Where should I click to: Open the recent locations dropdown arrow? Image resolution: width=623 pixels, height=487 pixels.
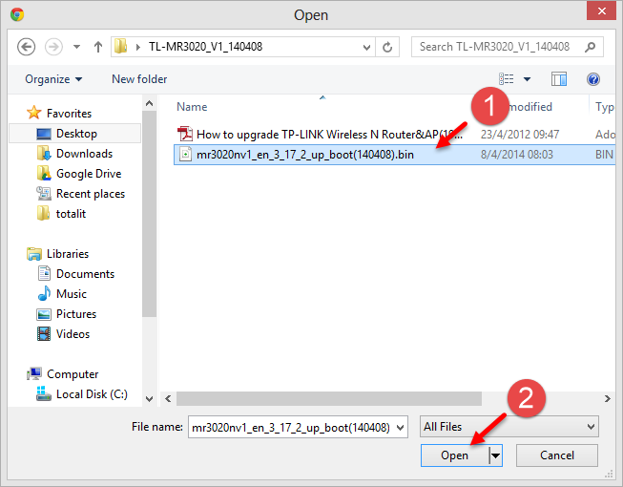click(x=76, y=47)
